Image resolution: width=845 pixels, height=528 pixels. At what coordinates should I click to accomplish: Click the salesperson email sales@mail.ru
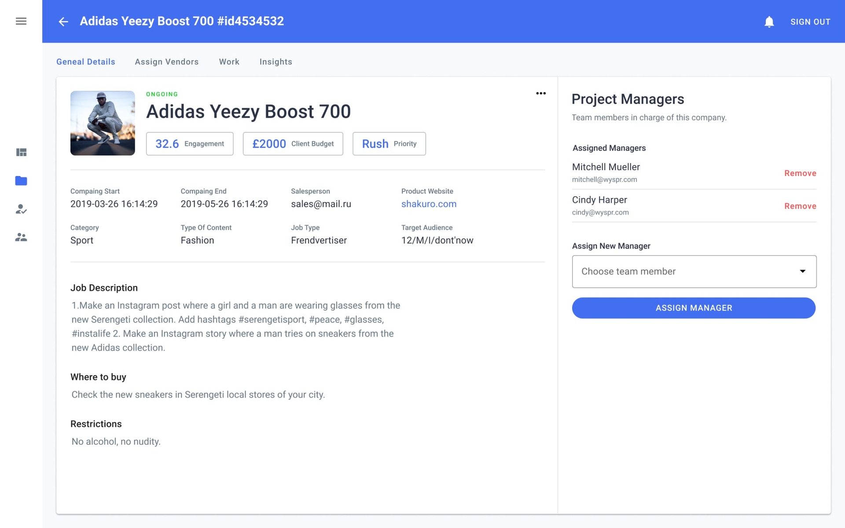tap(321, 204)
